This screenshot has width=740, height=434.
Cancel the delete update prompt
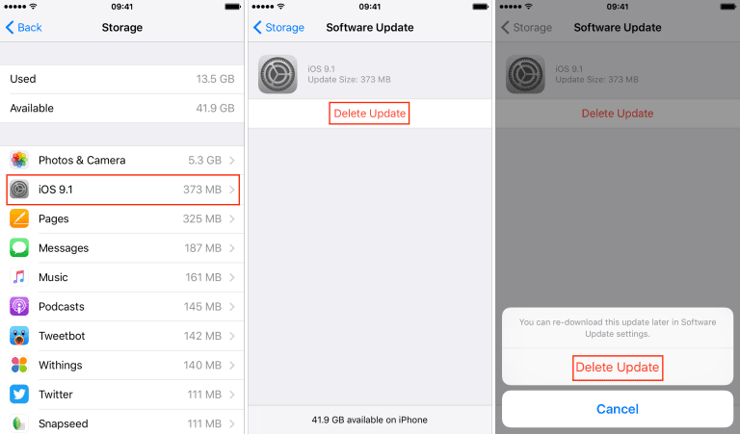pyautogui.click(x=618, y=409)
